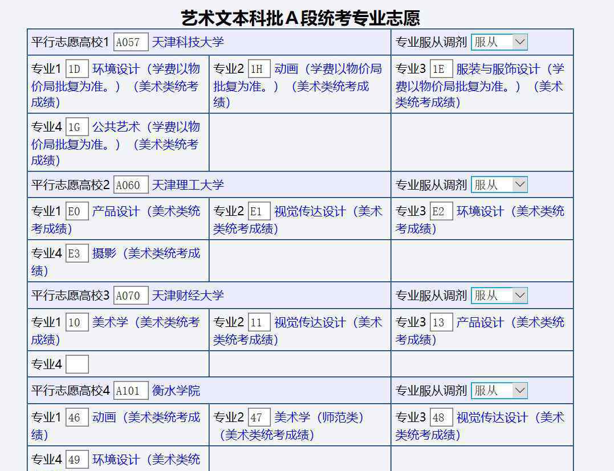Click the major code field E2

[441, 211]
